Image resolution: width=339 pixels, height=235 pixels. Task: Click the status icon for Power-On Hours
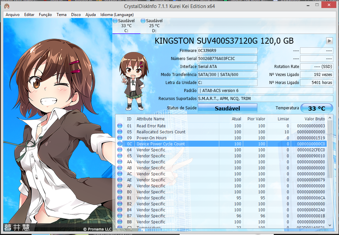(x=120, y=138)
